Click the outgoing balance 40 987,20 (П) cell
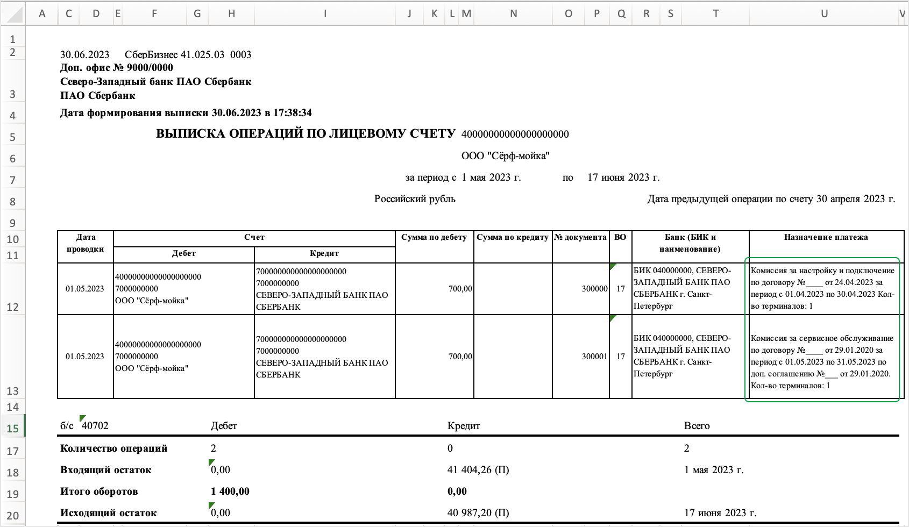 (x=478, y=512)
